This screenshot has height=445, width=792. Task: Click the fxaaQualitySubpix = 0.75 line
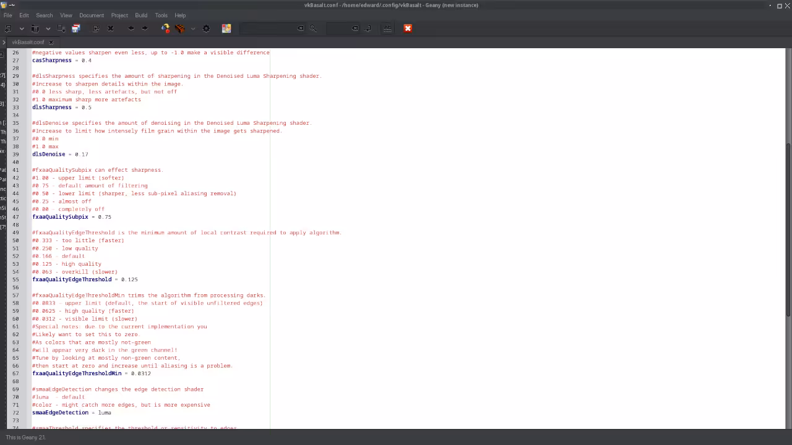[x=72, y=217]
